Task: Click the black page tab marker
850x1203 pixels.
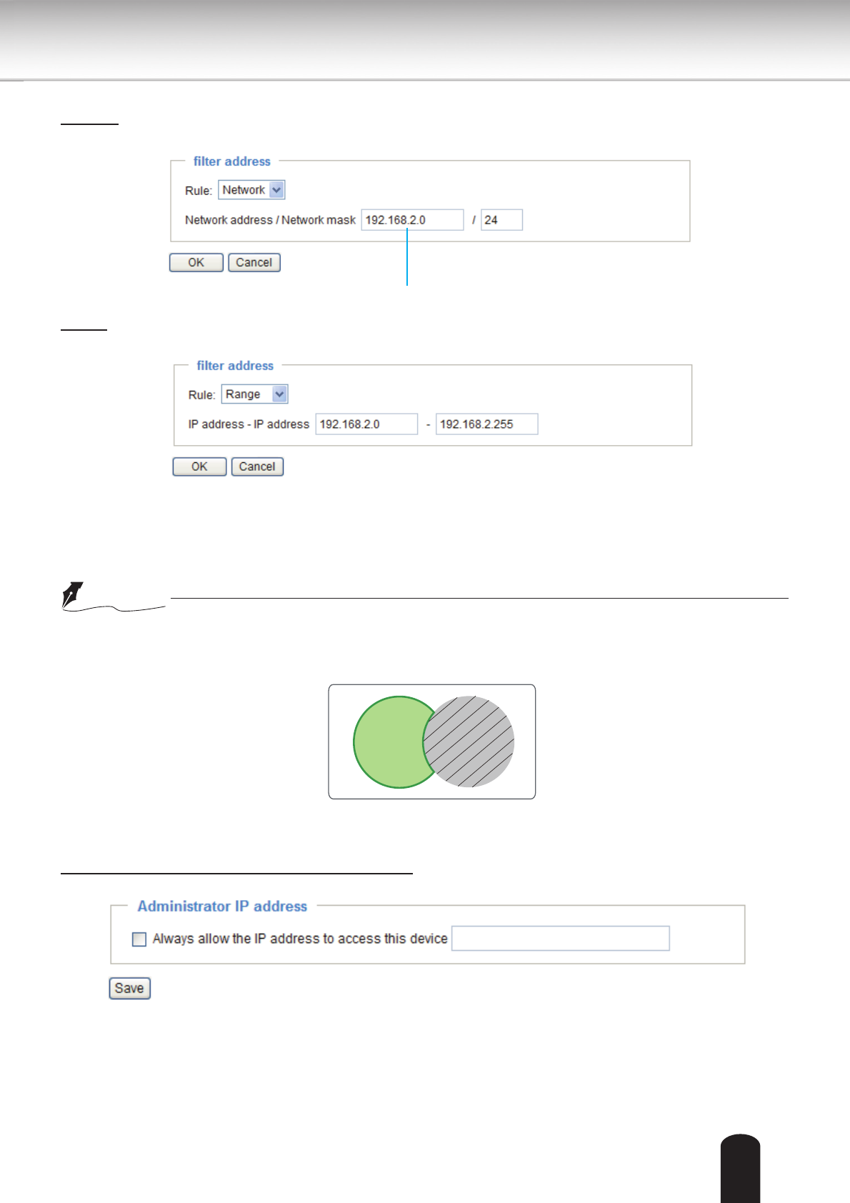Action: 740,1169
